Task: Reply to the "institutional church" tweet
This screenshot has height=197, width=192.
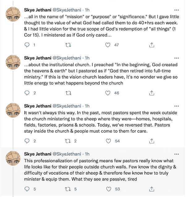Action: click(27, 93)
